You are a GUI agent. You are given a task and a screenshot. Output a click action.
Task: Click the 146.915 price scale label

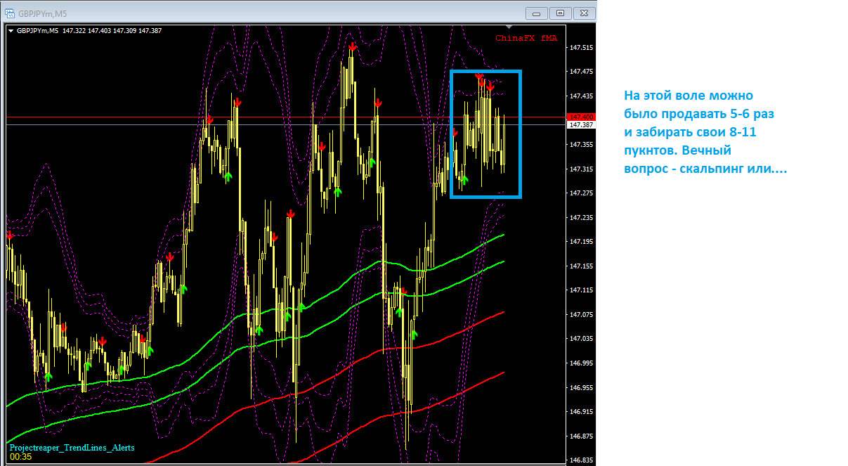[582, 412]
